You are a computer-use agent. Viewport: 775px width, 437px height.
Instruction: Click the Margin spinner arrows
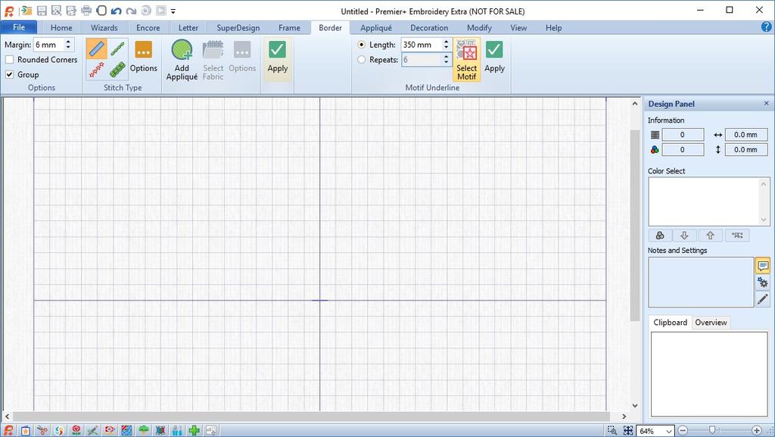pyautogui.click(x=68, y=45)
